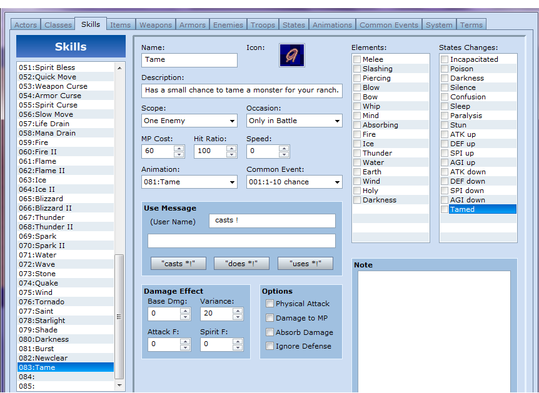Viewport: 539px width, 393px height.
Task: Switch to the Weapons tab
Action: point(155,25)
